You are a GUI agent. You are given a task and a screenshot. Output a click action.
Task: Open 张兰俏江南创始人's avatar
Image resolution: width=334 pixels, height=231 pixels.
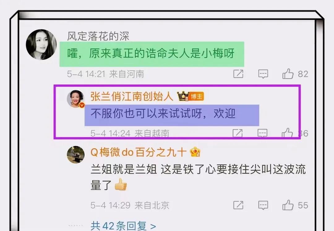coord(76,99)
